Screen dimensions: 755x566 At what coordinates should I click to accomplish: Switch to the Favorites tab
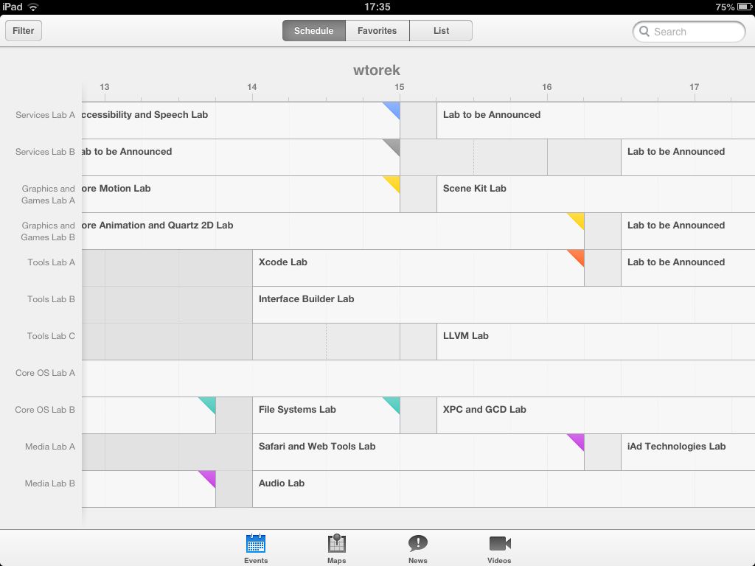(x=377, y=30)
